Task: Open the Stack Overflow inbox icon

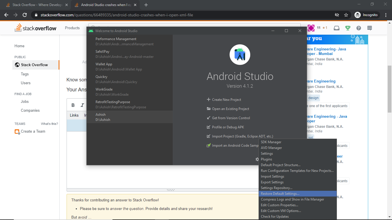Action: (337, 28)
